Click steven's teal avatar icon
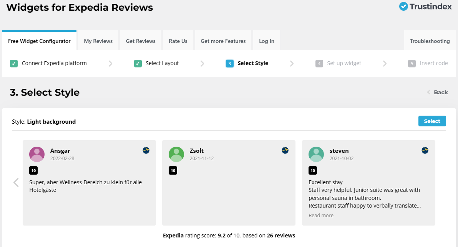 316,154
